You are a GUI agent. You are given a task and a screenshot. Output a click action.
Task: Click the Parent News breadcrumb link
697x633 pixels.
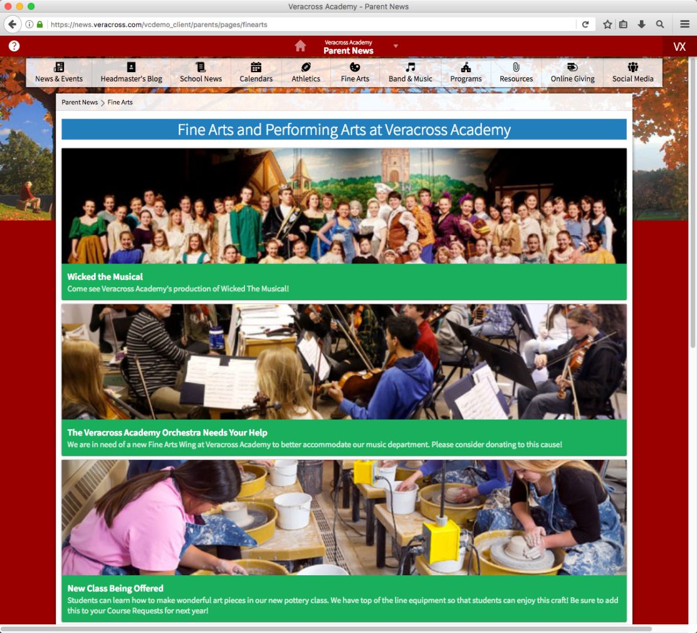click(80, 102)
